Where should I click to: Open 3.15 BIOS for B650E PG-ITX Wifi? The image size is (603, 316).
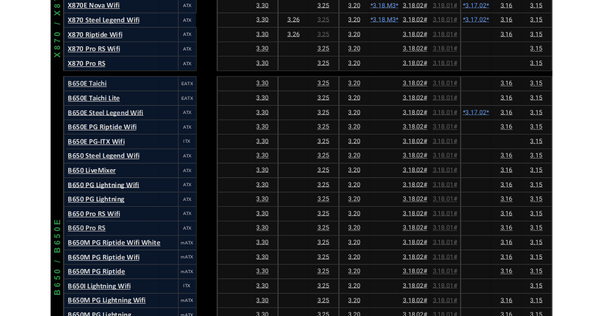point(536,141)
